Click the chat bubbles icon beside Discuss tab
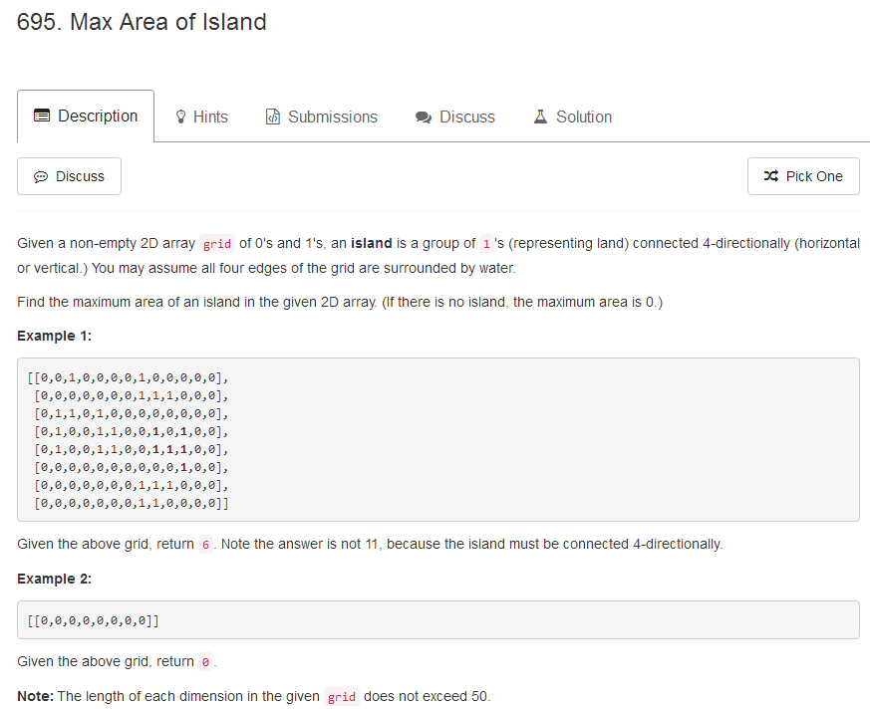870x709 pixels. [424, 117]
